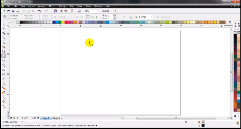Expand the color palette flyout arrow
Viewport: 241px width, 129px height.
point(230,22)
